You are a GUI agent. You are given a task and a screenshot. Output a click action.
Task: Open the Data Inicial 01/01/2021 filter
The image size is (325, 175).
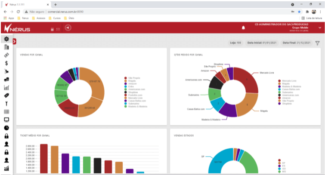262,43
